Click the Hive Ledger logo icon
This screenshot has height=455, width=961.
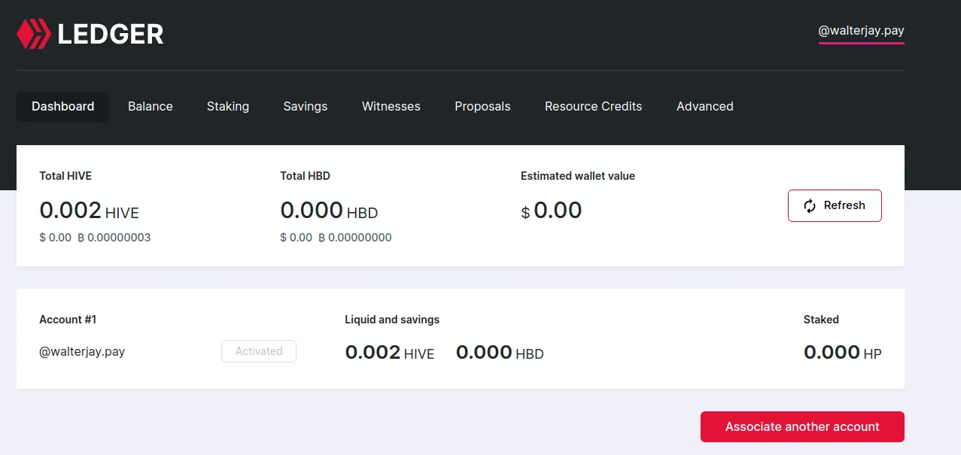click(x=32, y=34)
